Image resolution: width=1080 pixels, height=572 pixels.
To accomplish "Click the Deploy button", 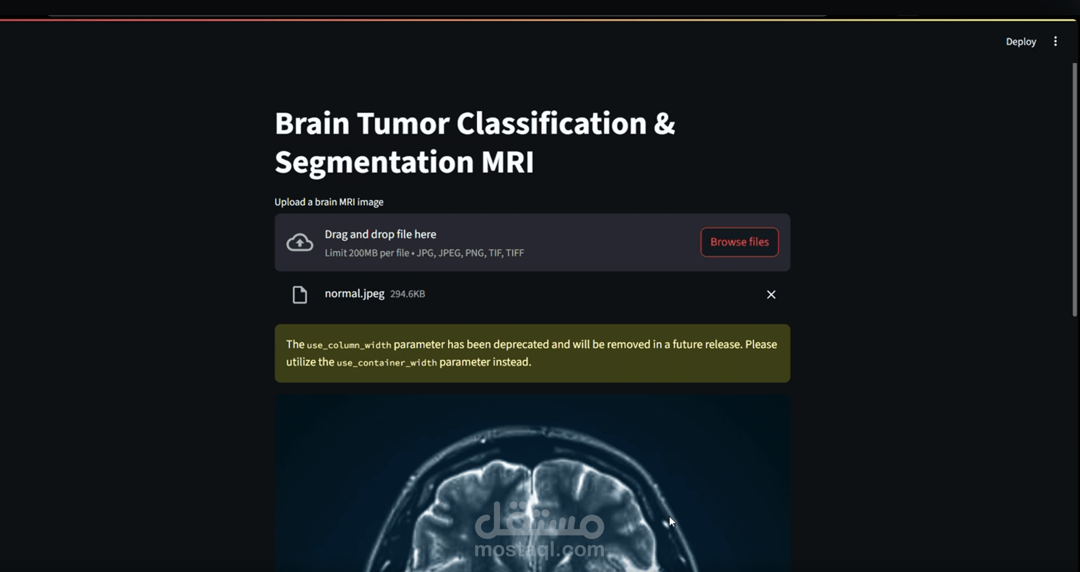I will click(1020, 42).
